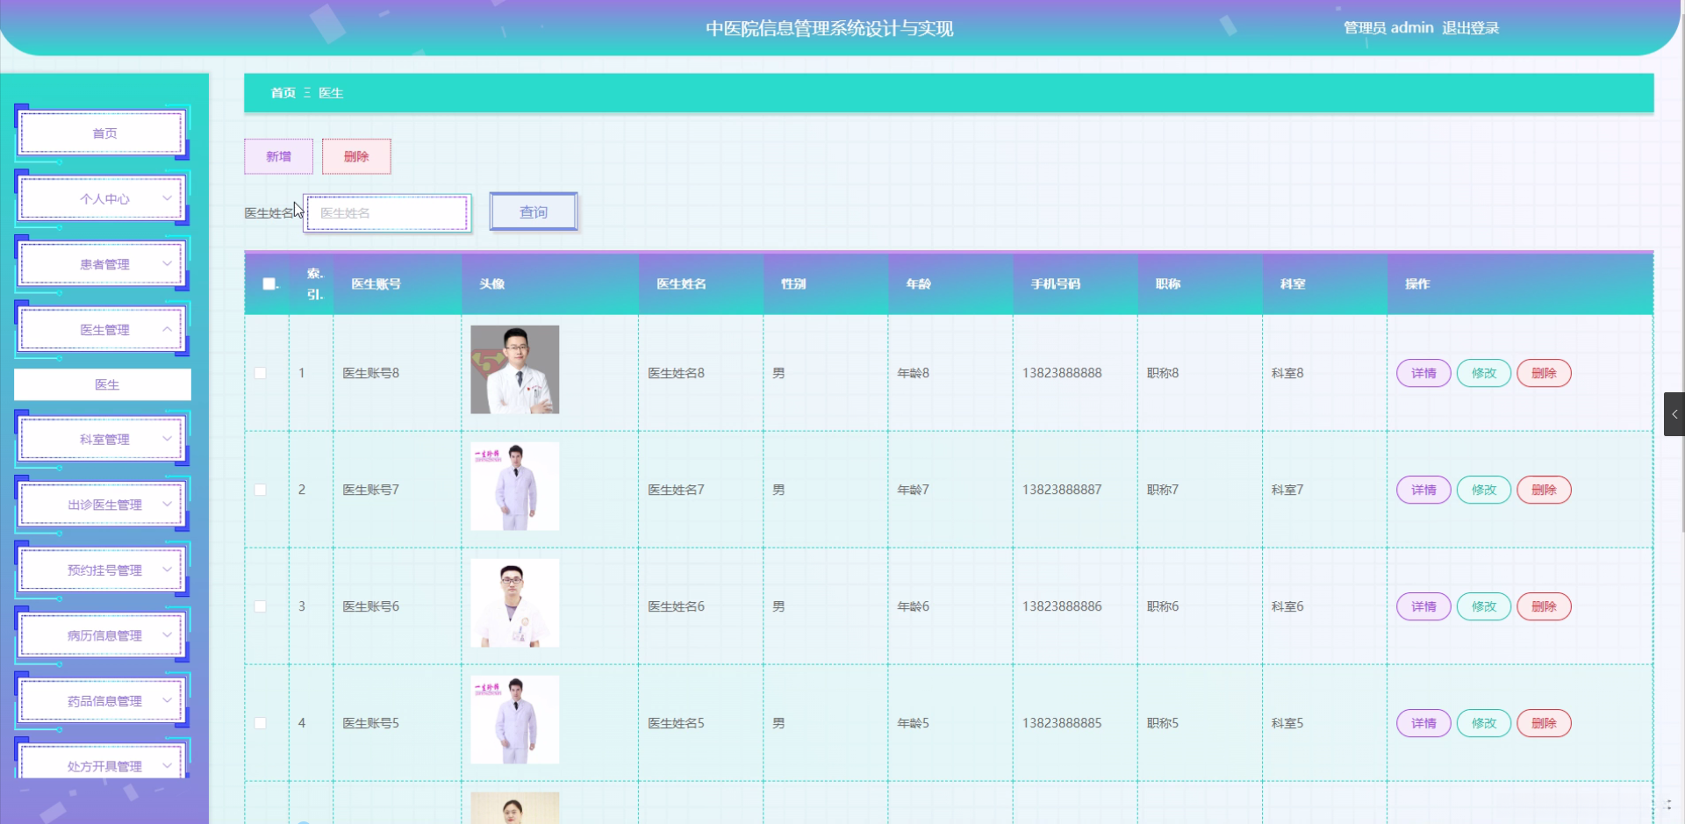The height and width of the screenshot is (824, 1685).
Task: Check the checkbox for row 医生账号8
Action: click(261, 373)
